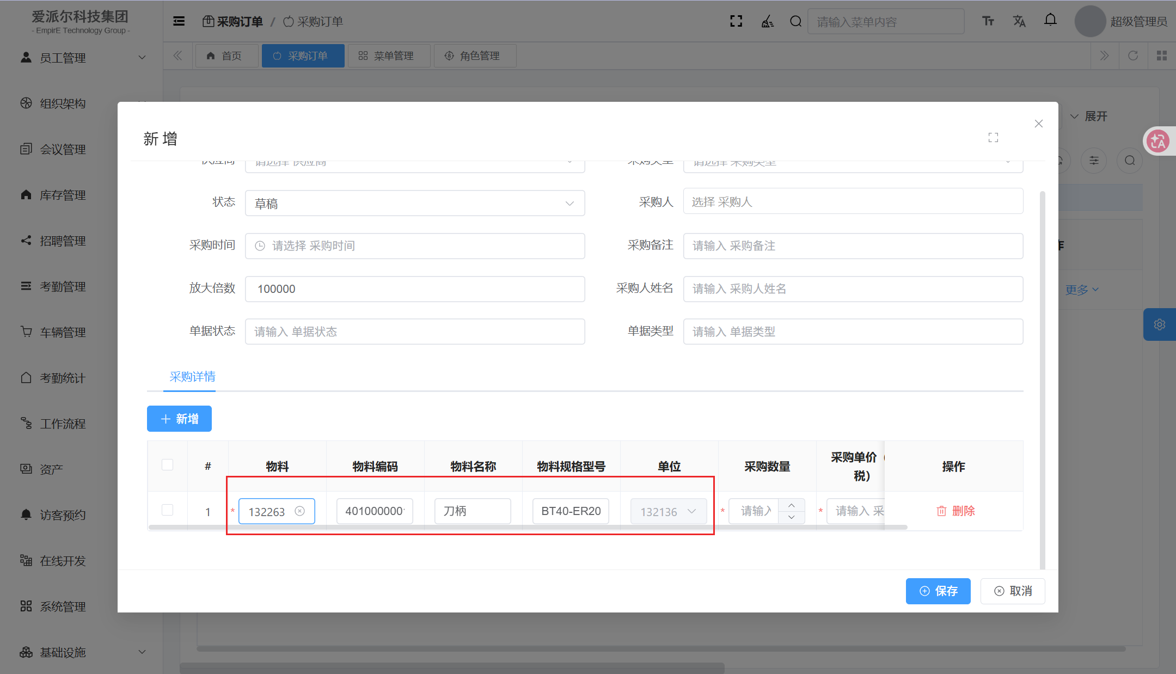The image size is (1176, 674).
Task: Click the 采购备注 input field
Action: (x=853, y=246)
